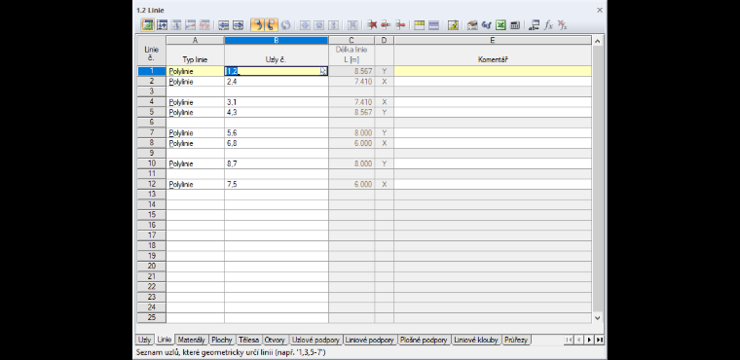Open dropdown in cell with nodes 1,2
This screenshot has height=360, width=740.
tap(323, 71)
